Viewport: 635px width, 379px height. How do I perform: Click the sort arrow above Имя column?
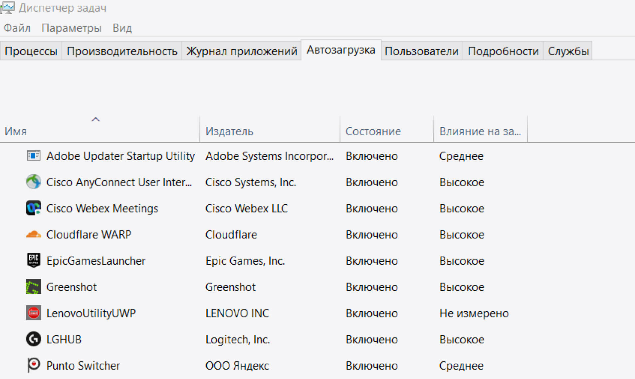(96, 119)
